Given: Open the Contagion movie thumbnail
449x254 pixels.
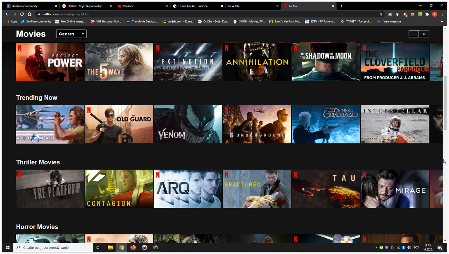Looking at the screenshot, I should (x=119, y=189).
